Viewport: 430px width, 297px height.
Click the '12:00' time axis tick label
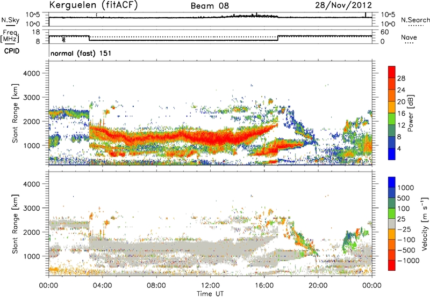coord(210,286)
